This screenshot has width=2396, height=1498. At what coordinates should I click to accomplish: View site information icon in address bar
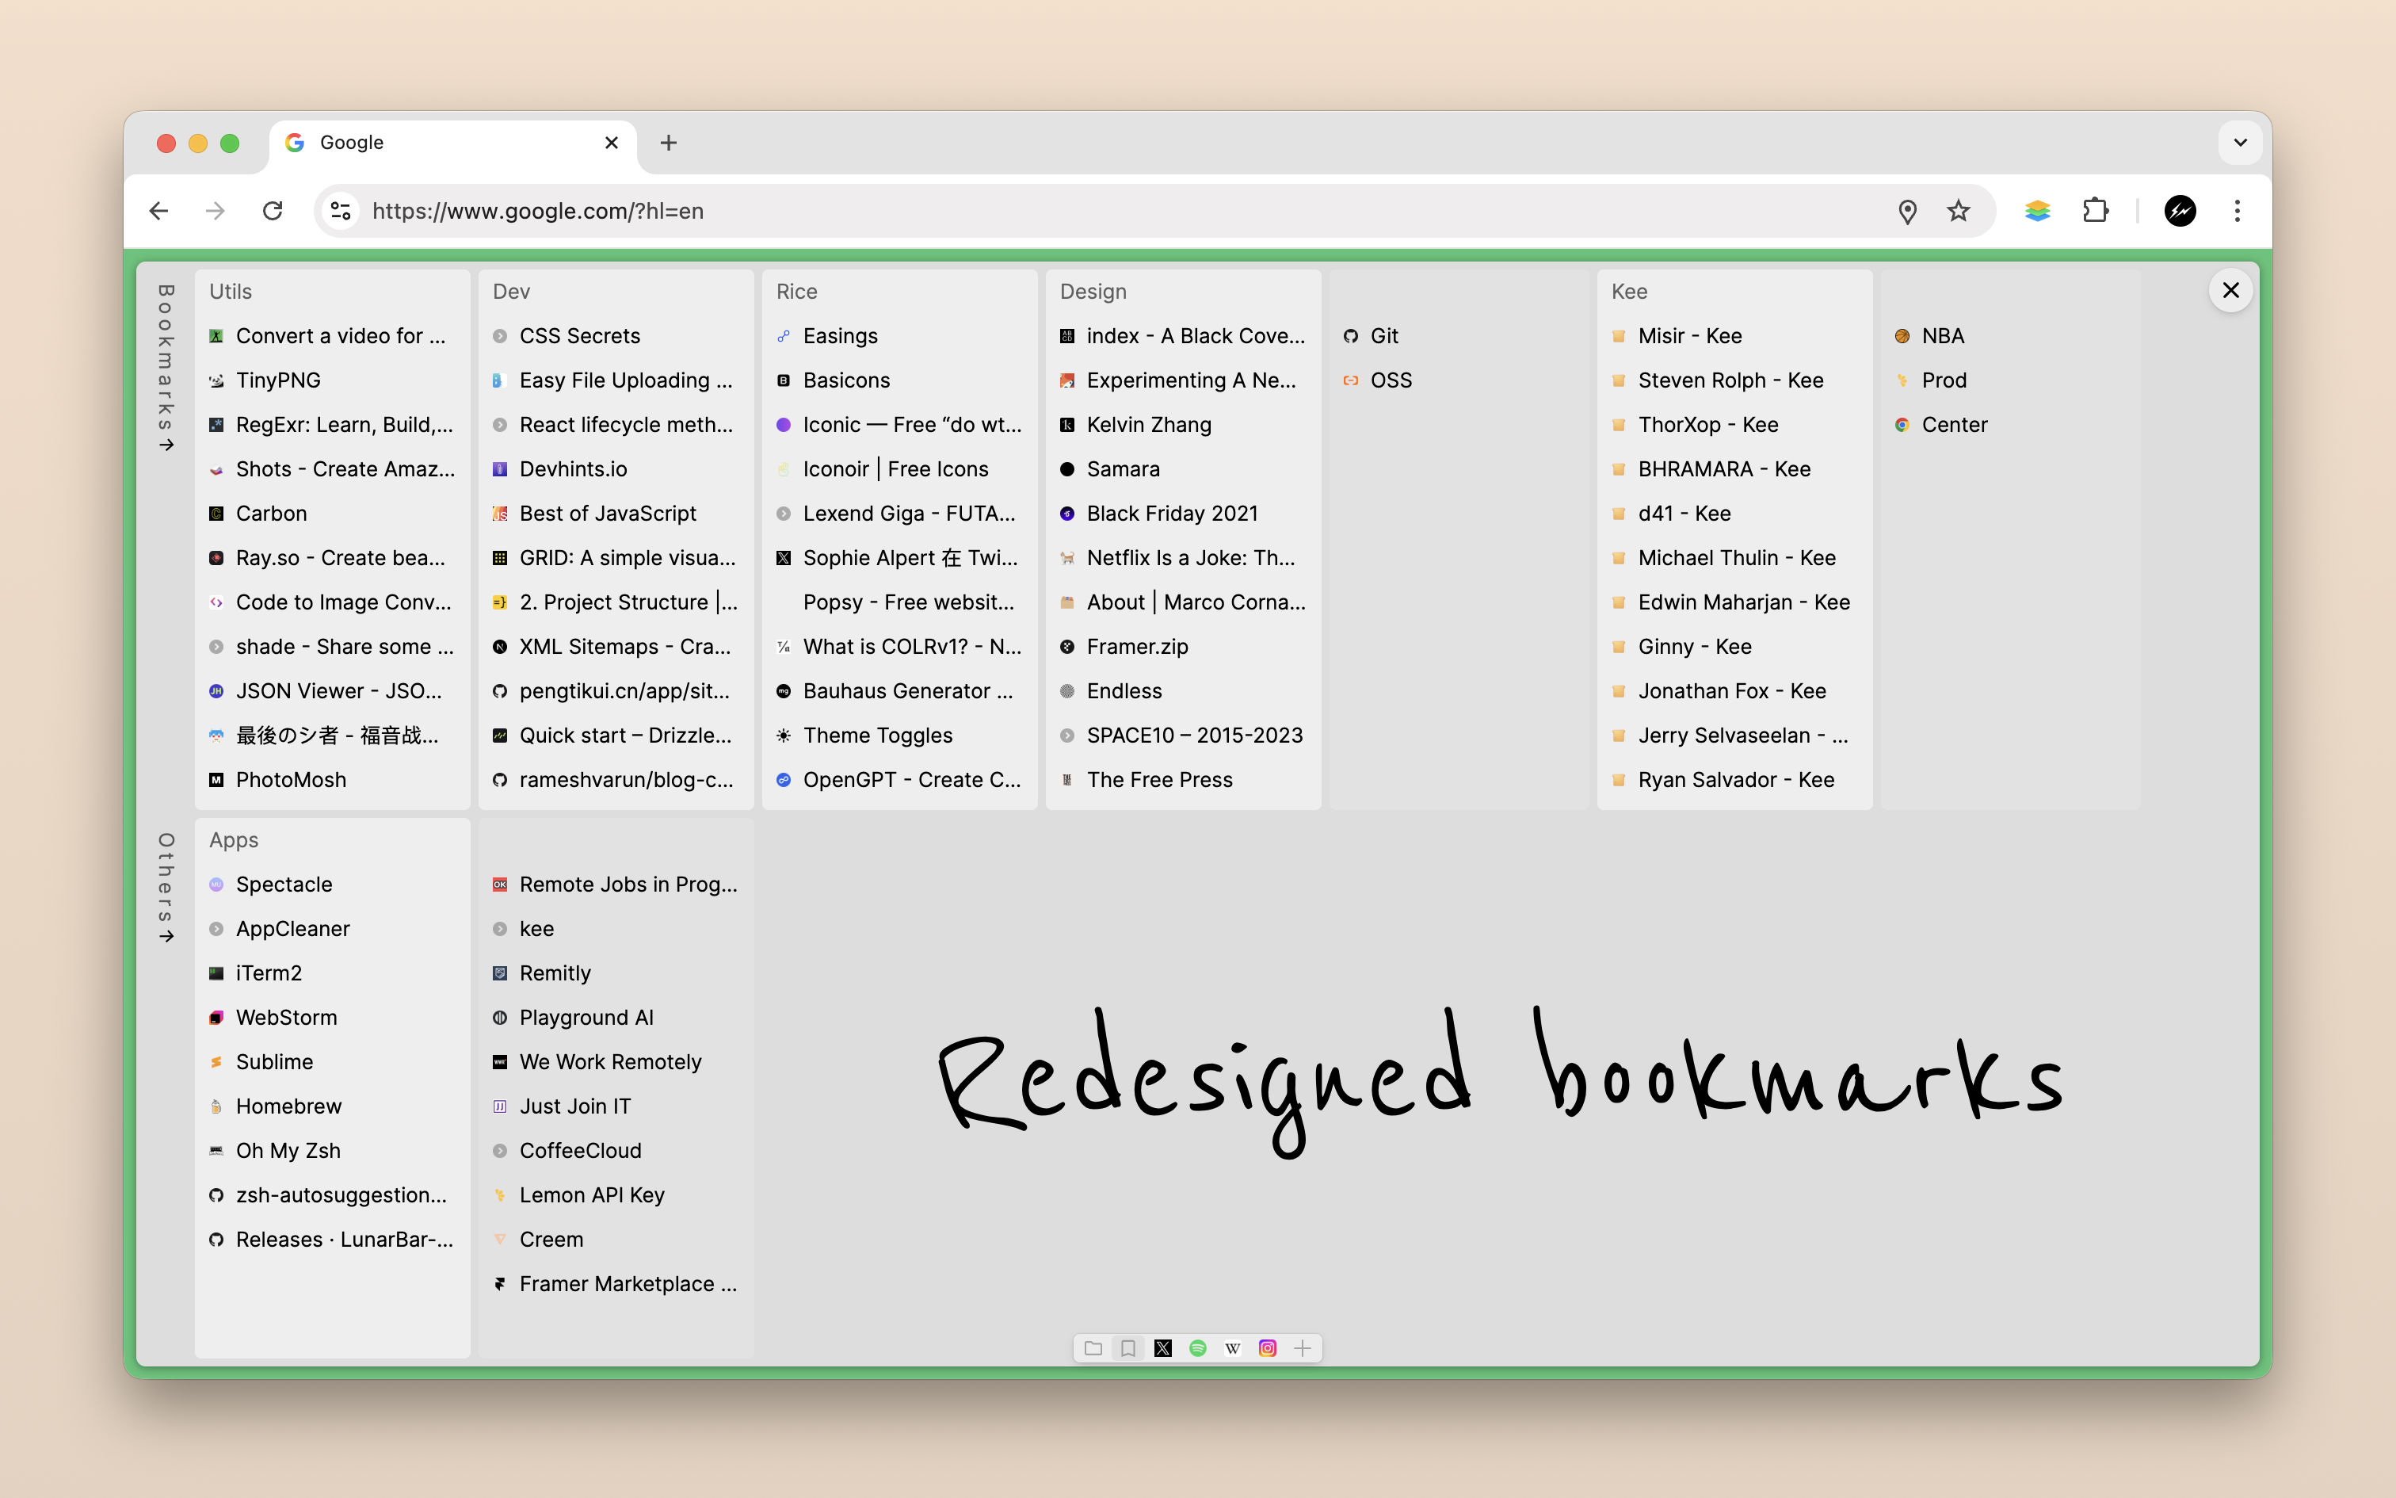point(341,211)
